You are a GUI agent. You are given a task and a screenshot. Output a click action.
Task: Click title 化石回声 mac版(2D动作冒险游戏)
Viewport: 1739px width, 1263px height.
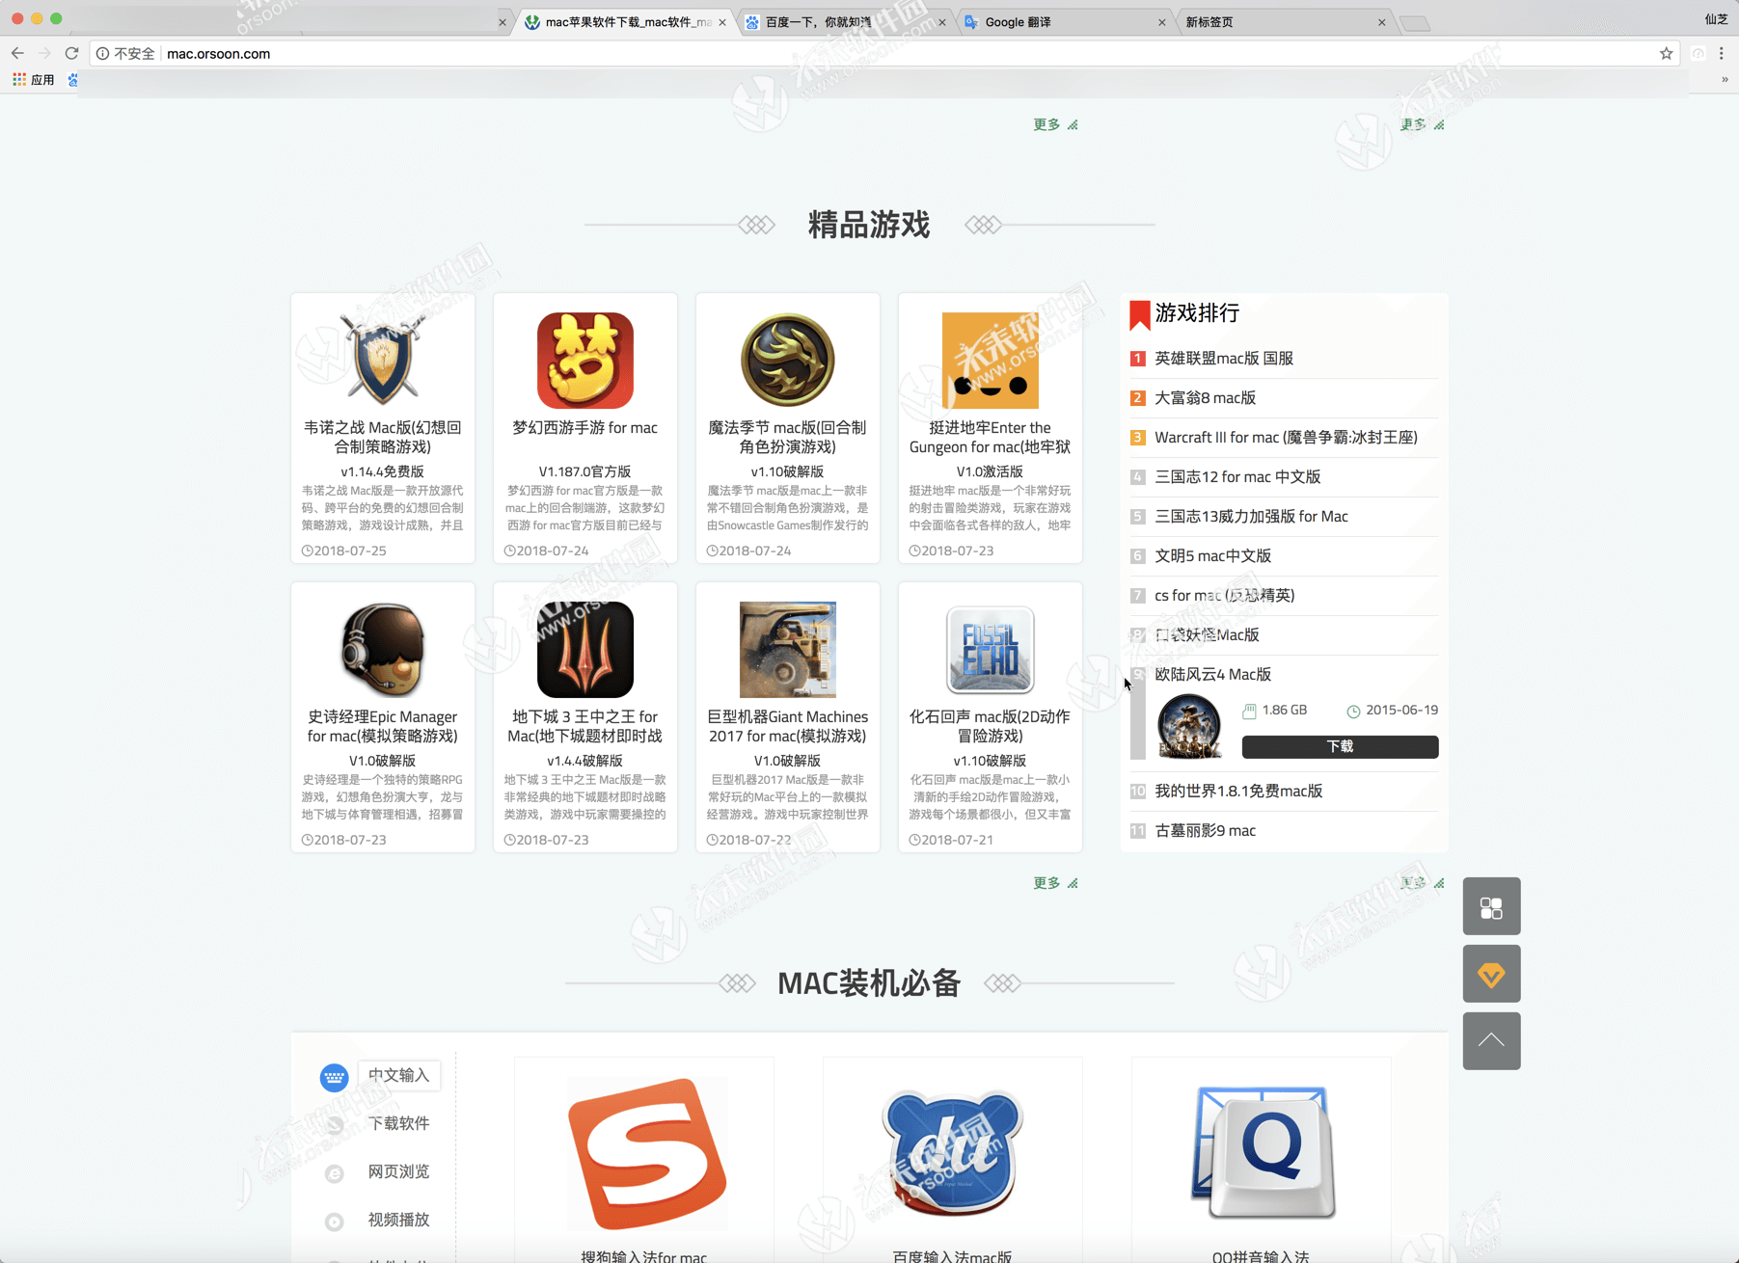[991, 726]
